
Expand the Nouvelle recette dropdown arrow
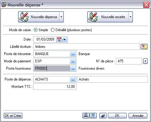point(131,17)
